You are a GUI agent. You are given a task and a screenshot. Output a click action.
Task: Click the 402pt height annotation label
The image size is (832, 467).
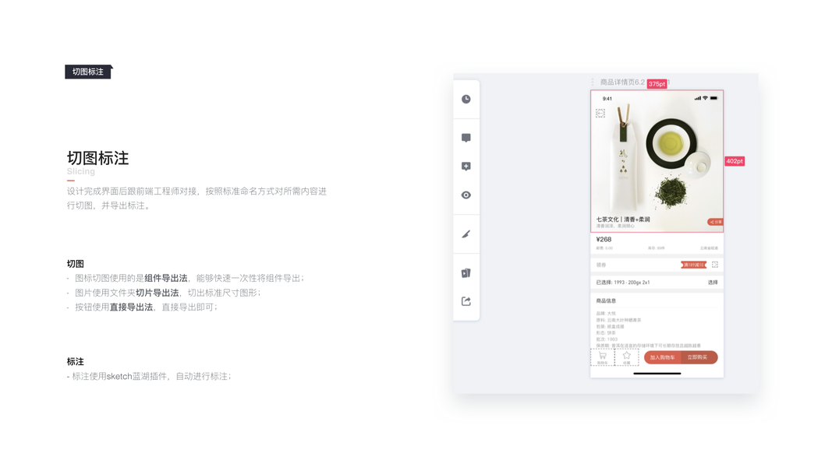735,161
